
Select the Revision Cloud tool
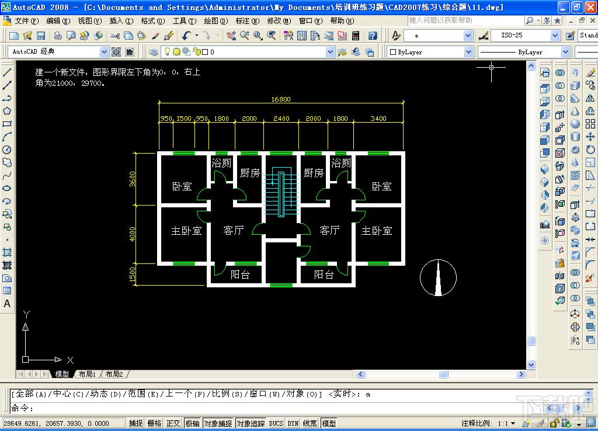[7, 162]
